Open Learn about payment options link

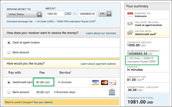(x=98, y=64)
